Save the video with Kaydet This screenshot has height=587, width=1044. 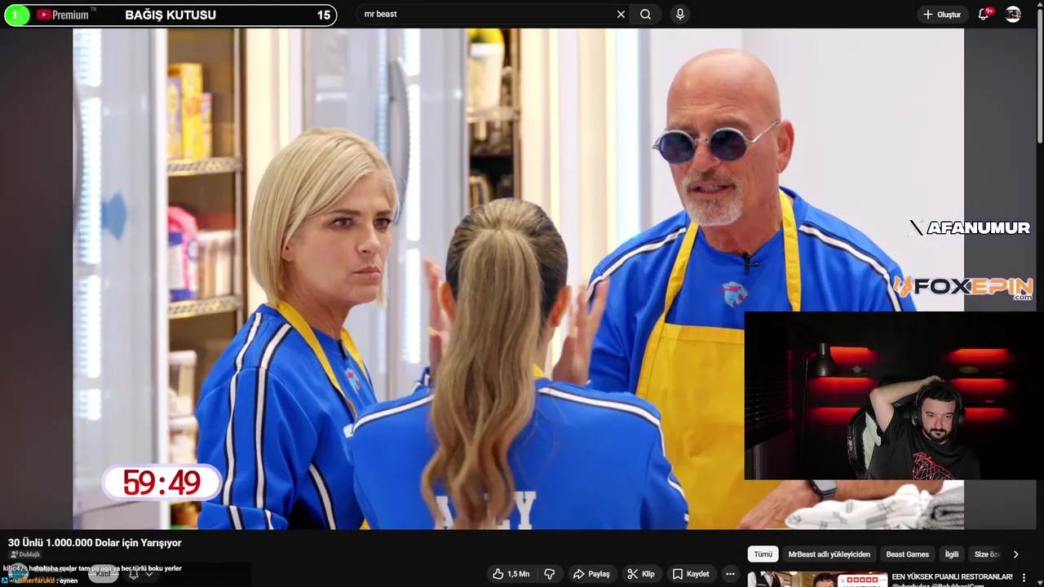pyautogui.click(x=690, y=574)
